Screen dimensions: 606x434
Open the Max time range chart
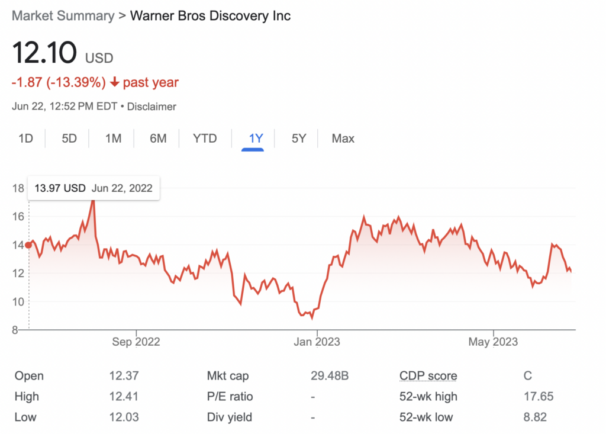pos(343,138)
